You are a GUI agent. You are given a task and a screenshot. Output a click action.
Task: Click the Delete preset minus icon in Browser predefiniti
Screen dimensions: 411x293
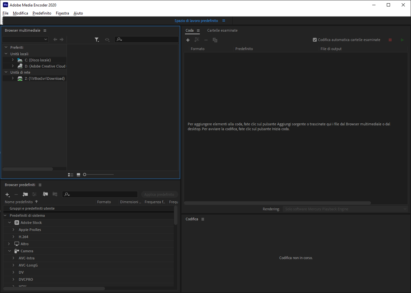click(16, 194)
